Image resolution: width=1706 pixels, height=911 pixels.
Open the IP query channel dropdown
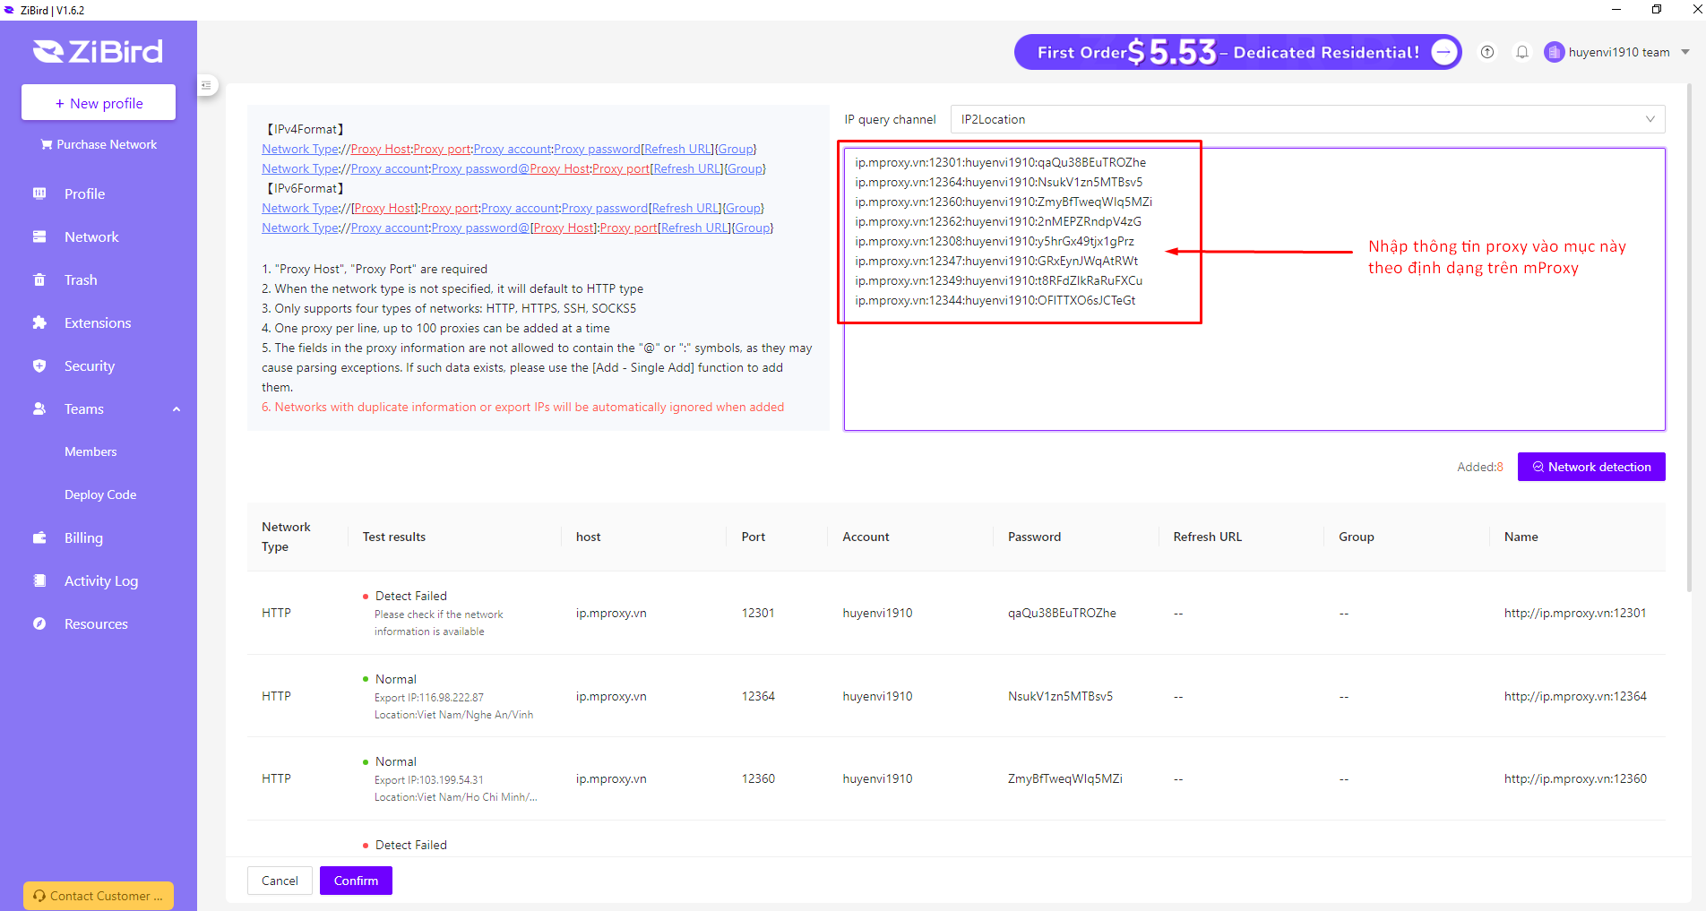coord(1307,119)
